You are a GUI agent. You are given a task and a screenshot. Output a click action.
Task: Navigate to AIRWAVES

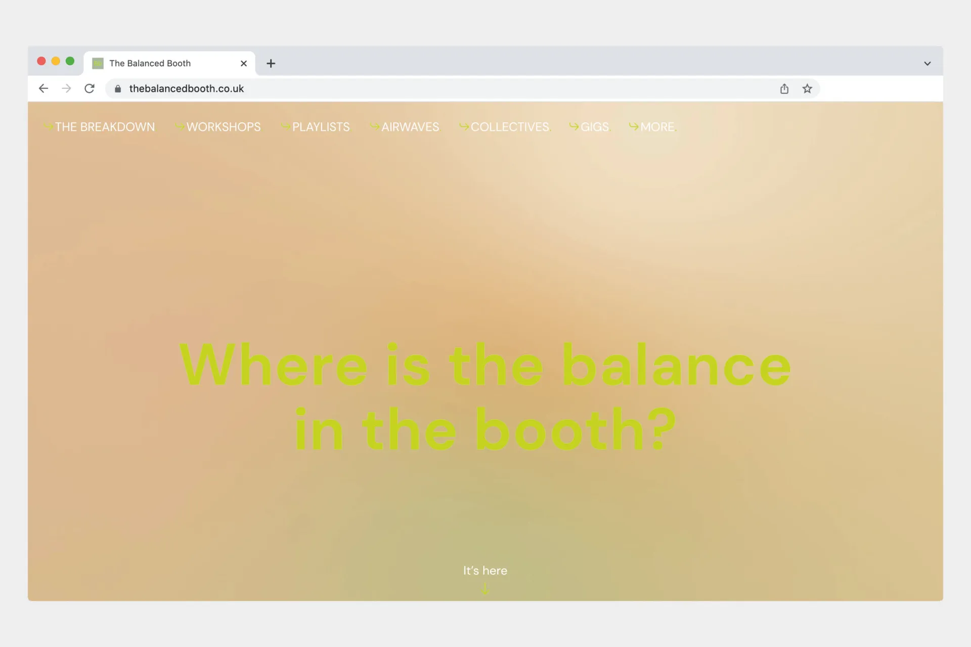(410, 127)
